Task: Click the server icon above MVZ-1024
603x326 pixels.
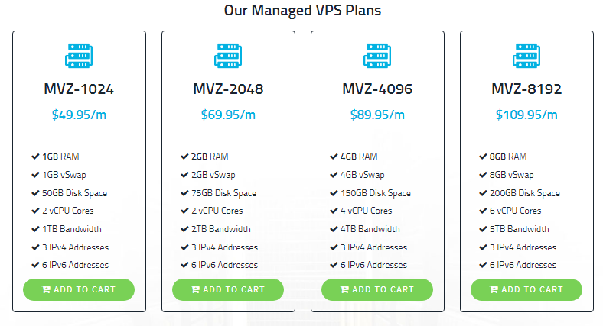Action: pos(79,56)
